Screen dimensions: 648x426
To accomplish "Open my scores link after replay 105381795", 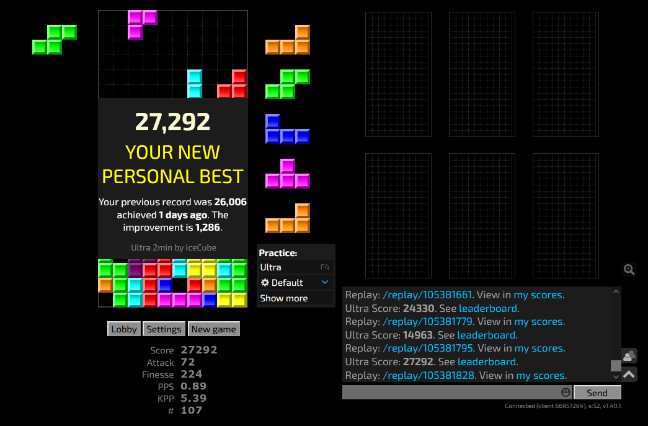I will pos(538,348).
